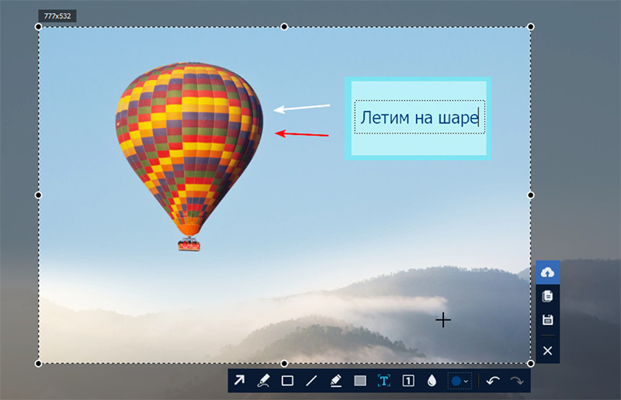Image resolution: width=621 pixels, height=400 pixels.
Task: Upload screenshot to cloud
Action: coord(547,272)
